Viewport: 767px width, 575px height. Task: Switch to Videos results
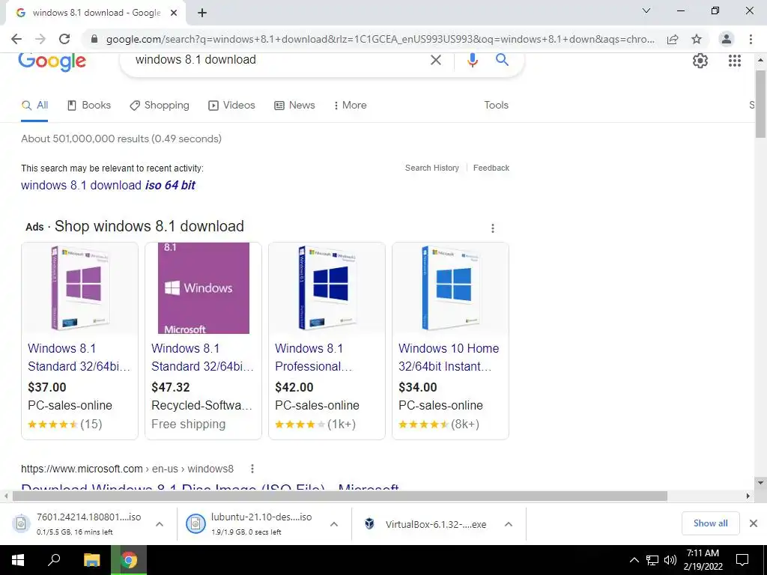(x=232, y=105)
